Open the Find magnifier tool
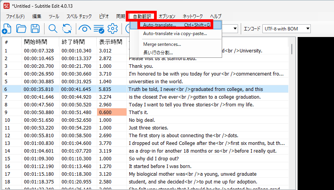The height and width of the screenshot is (190, 334). (x=53, y=29)
